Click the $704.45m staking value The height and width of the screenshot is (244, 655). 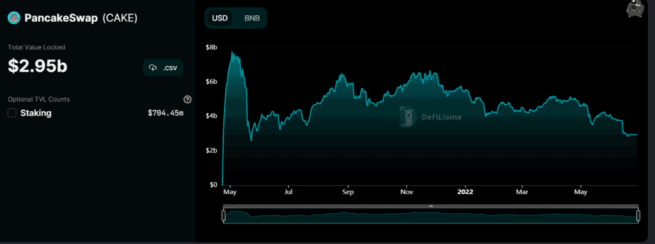(x=166, y=113)
